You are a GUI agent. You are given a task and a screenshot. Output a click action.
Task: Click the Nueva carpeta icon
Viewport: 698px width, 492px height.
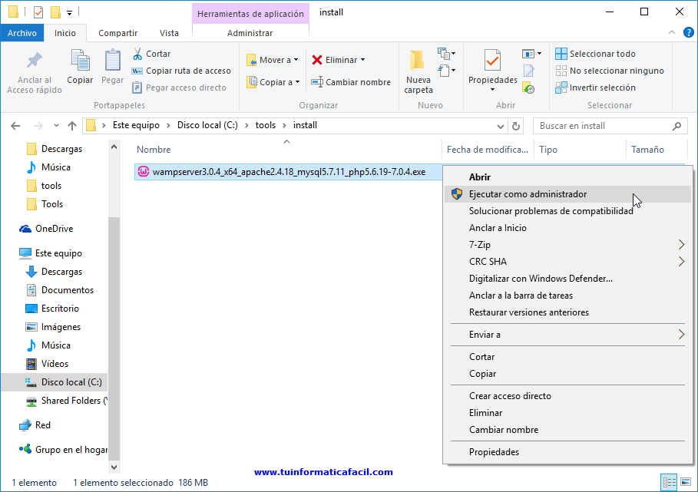click(x=418, y=60)
